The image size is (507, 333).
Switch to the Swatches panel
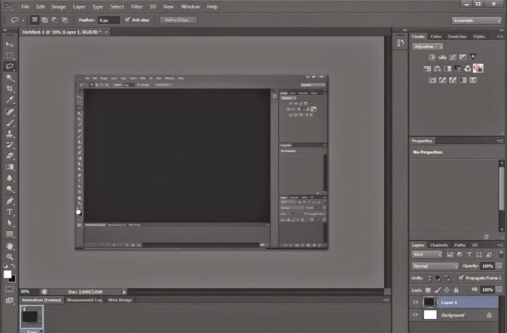click(456, 36)
